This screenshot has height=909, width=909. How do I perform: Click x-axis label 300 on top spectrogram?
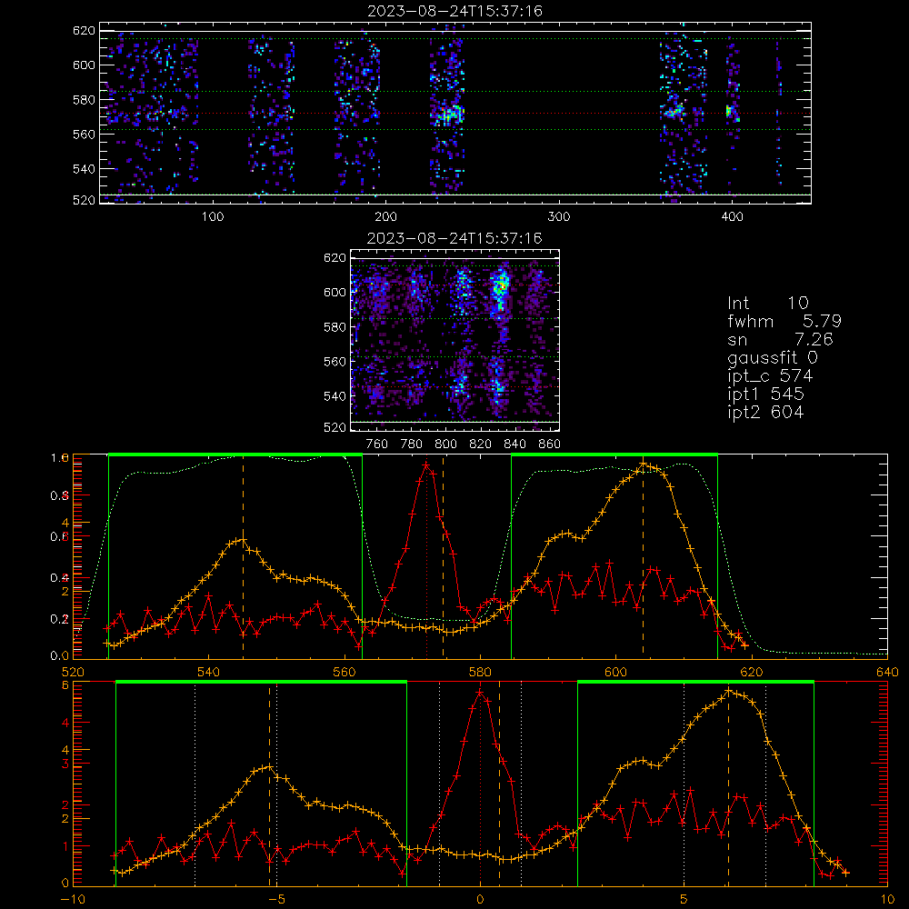tap(559, 217)
